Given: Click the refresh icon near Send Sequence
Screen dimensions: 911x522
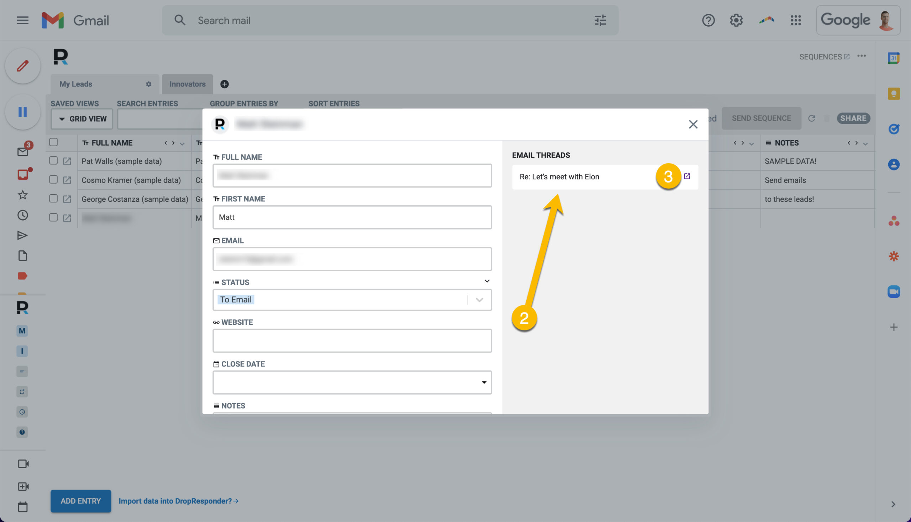Looking at the screenshot, I should tap(812, 118).
